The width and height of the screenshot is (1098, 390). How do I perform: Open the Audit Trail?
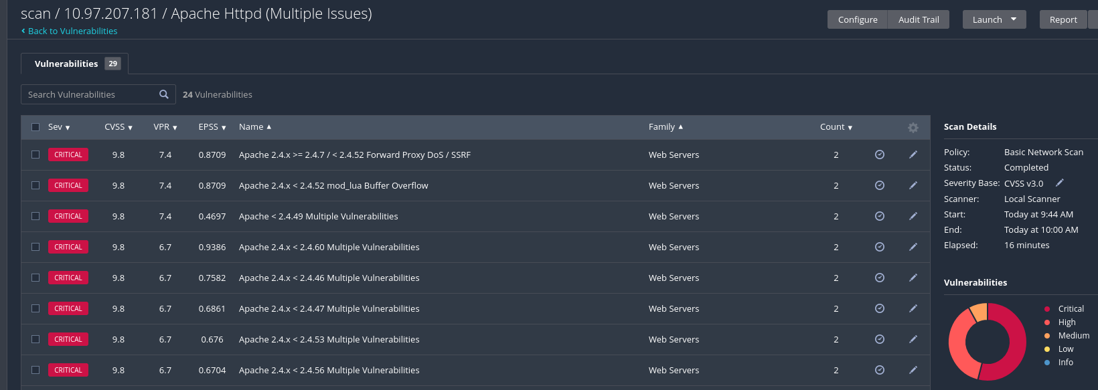tap(919, 19)
